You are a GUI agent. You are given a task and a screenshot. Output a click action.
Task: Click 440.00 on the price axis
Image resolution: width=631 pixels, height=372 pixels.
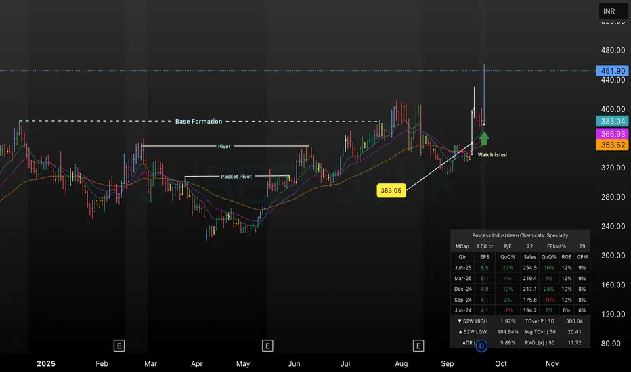(x=613, y=80)
